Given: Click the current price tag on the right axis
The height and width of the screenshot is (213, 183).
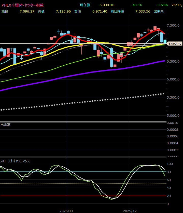Looking at the screenshot, I should pyautogui.click(x=175, y=44).
